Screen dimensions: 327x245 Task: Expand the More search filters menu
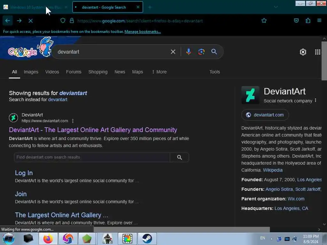(159, 72)
